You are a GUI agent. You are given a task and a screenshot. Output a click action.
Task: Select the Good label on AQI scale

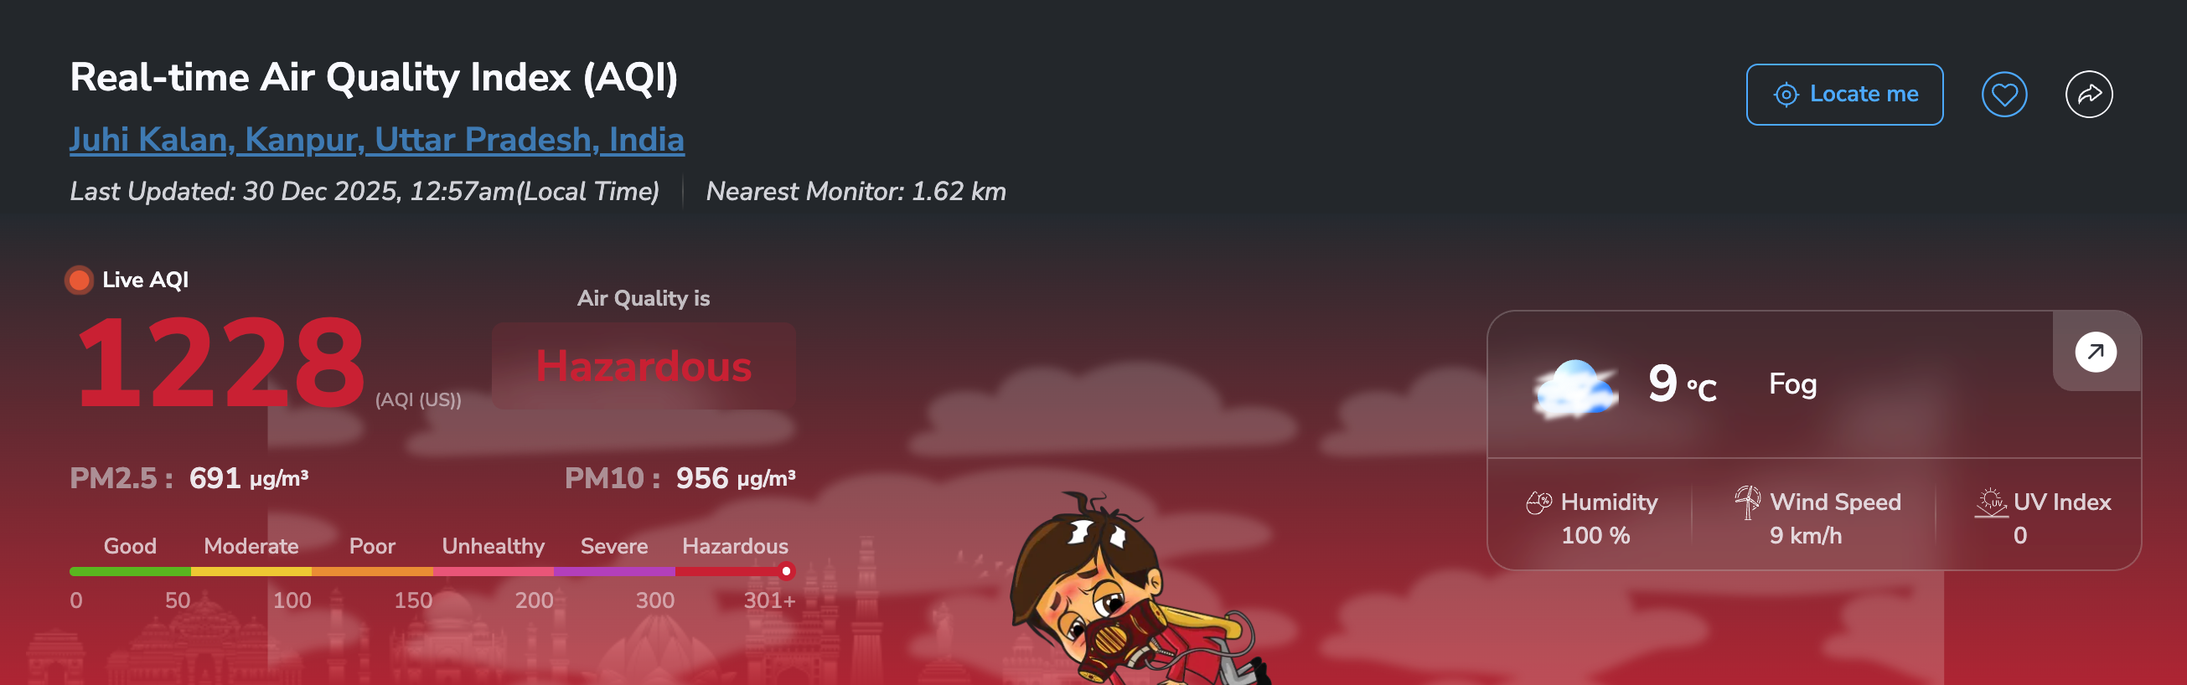point(130,546)
